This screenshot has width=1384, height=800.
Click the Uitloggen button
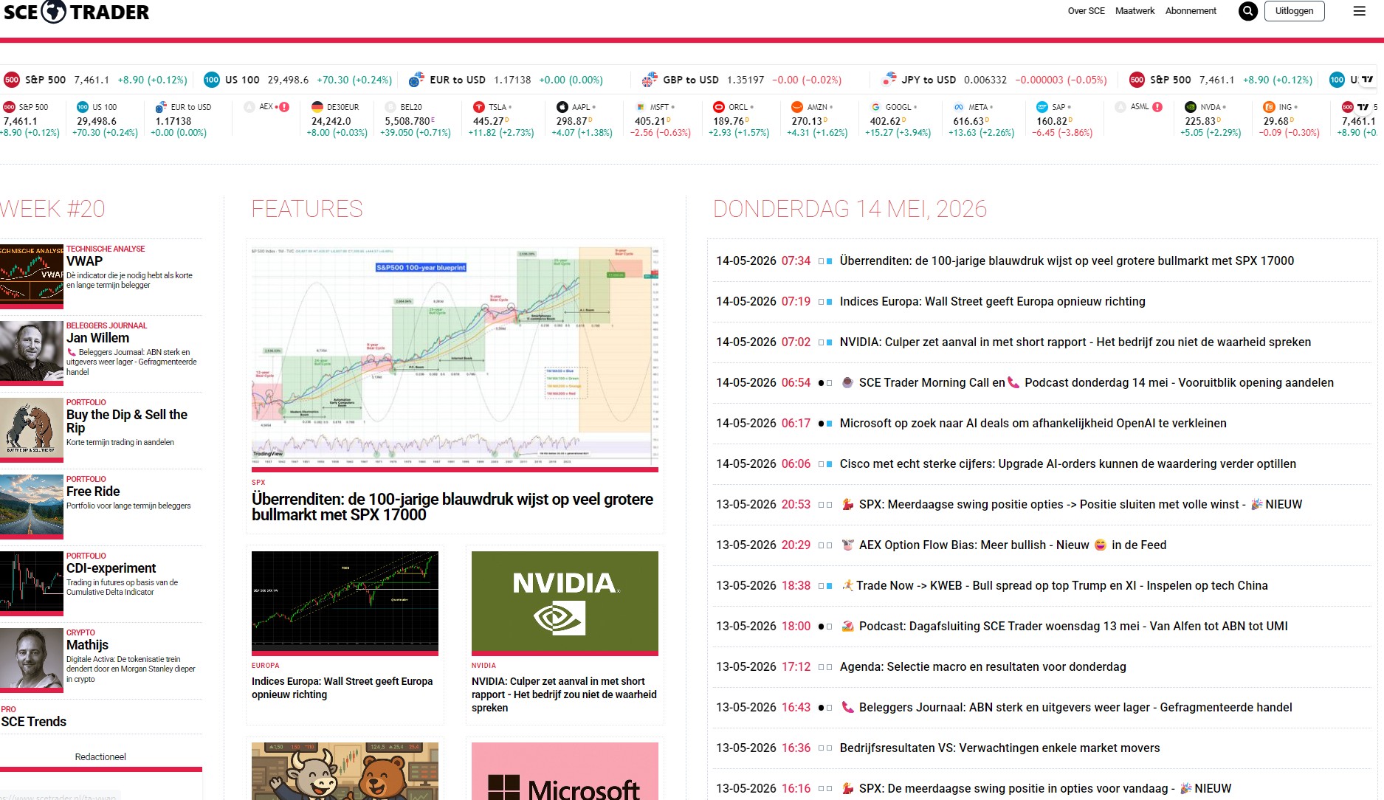point(1294,11)
